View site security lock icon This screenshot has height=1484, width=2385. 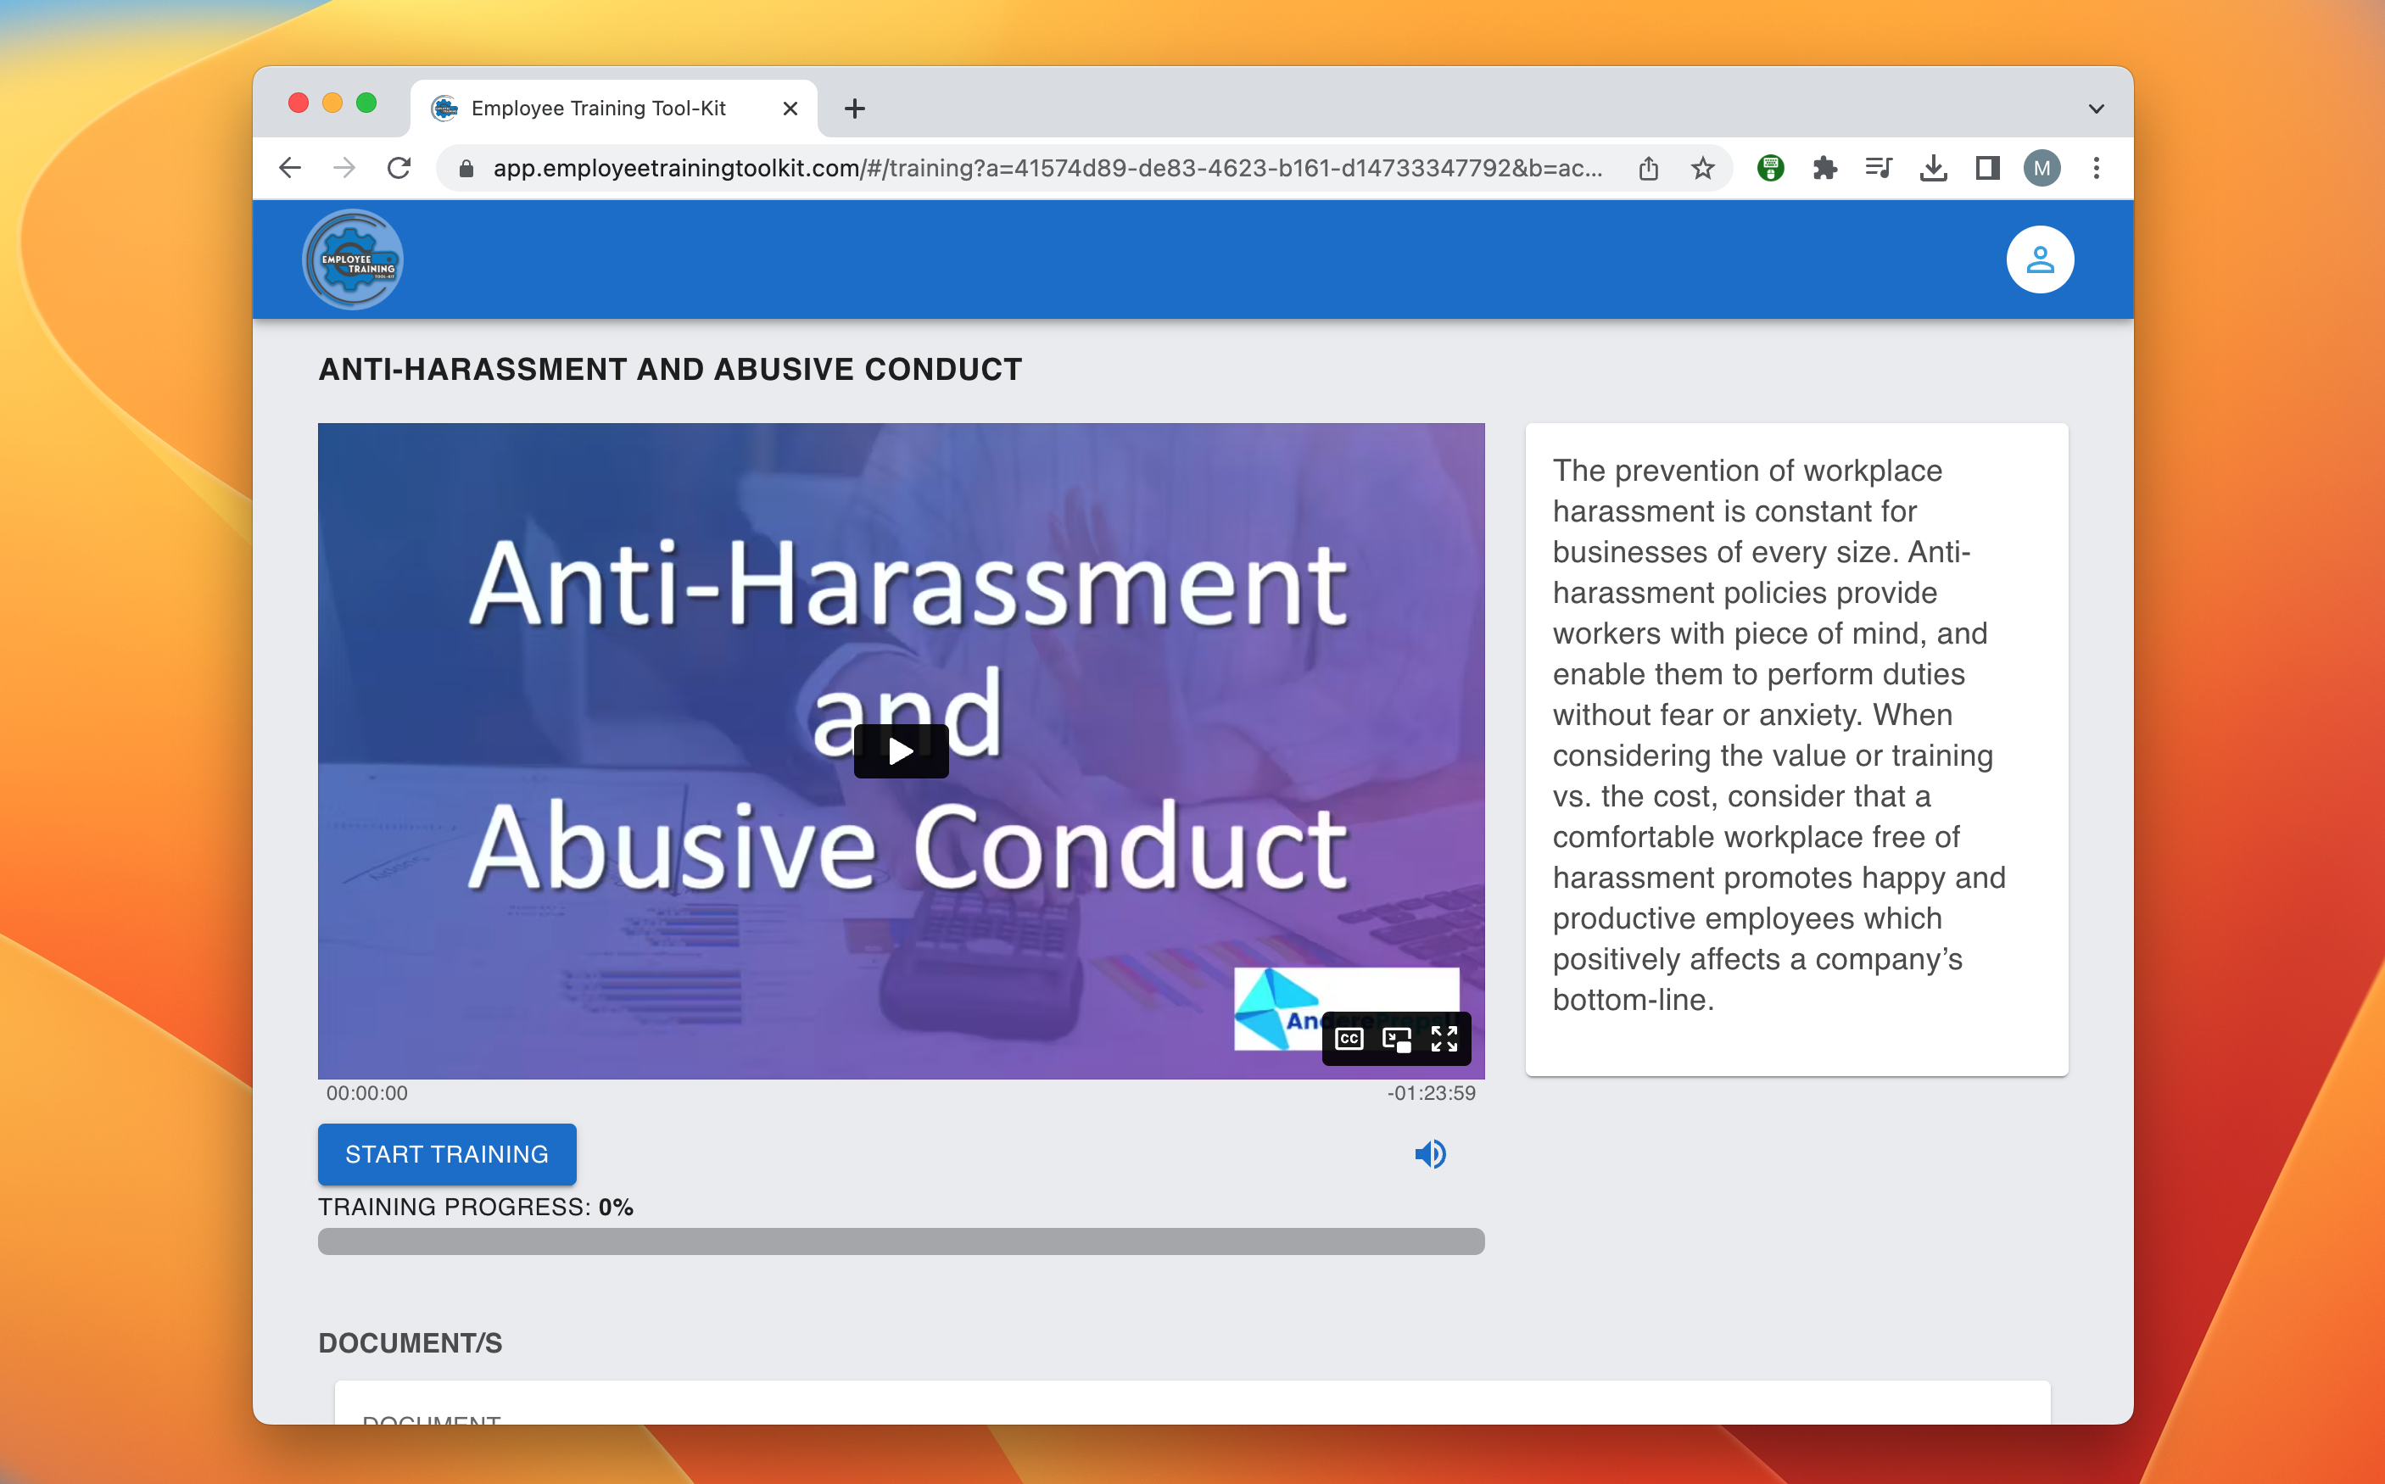click(x=466, y=168)
